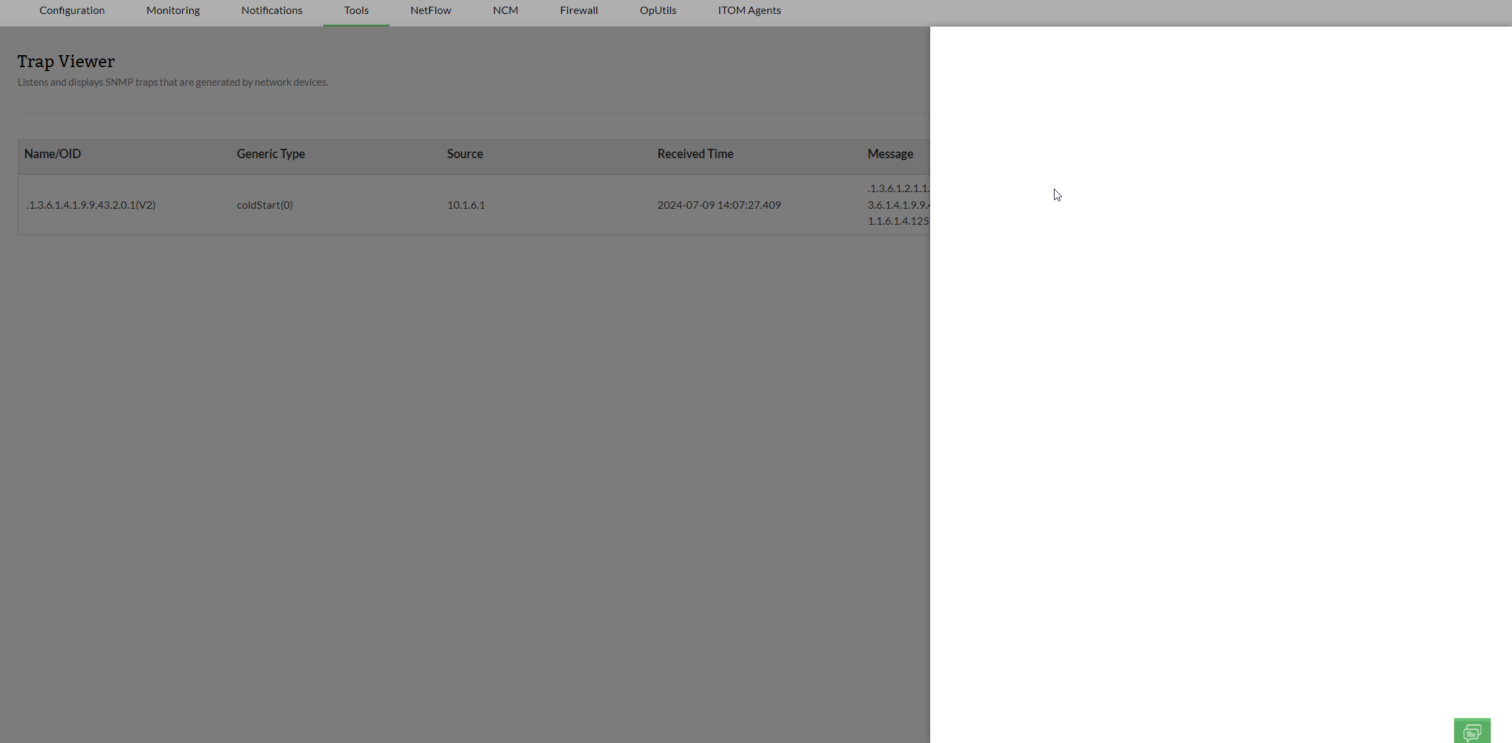The image size is (1512, 743).
Task: Open the live chat support icon
Action: [1471, 731]
